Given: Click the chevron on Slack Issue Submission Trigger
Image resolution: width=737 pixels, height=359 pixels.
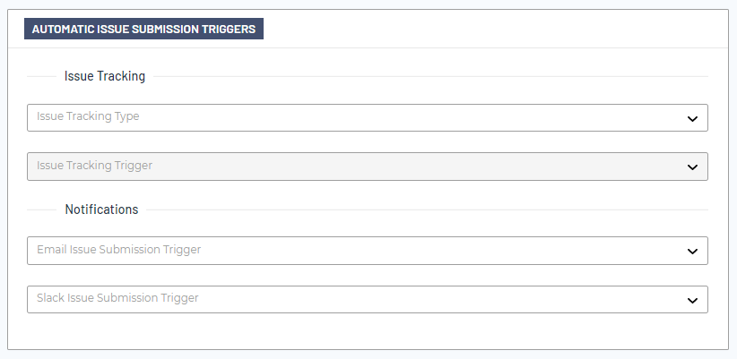Looking at the screenshot, I should (x=691, y=300).
